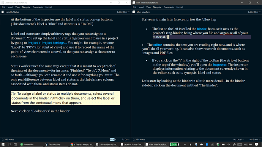
Task: Switch to Chrome 'Is There a Way' taskbar item
Action: point(82,144)
